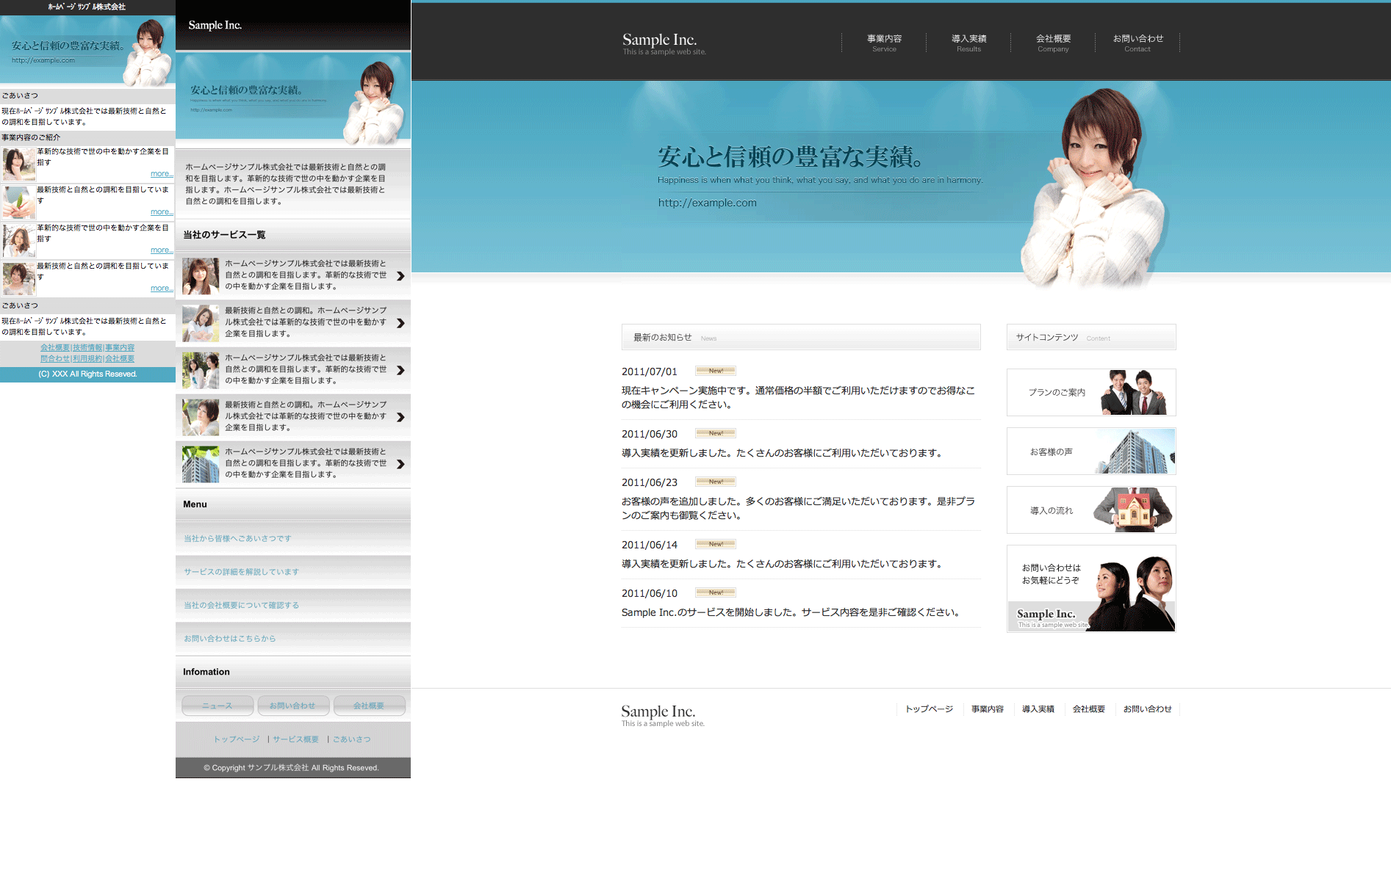Viewport: 1391px width, 881px height.
Task: Open 事業内容 Service in the top navigation
Action: pos(884,43)
